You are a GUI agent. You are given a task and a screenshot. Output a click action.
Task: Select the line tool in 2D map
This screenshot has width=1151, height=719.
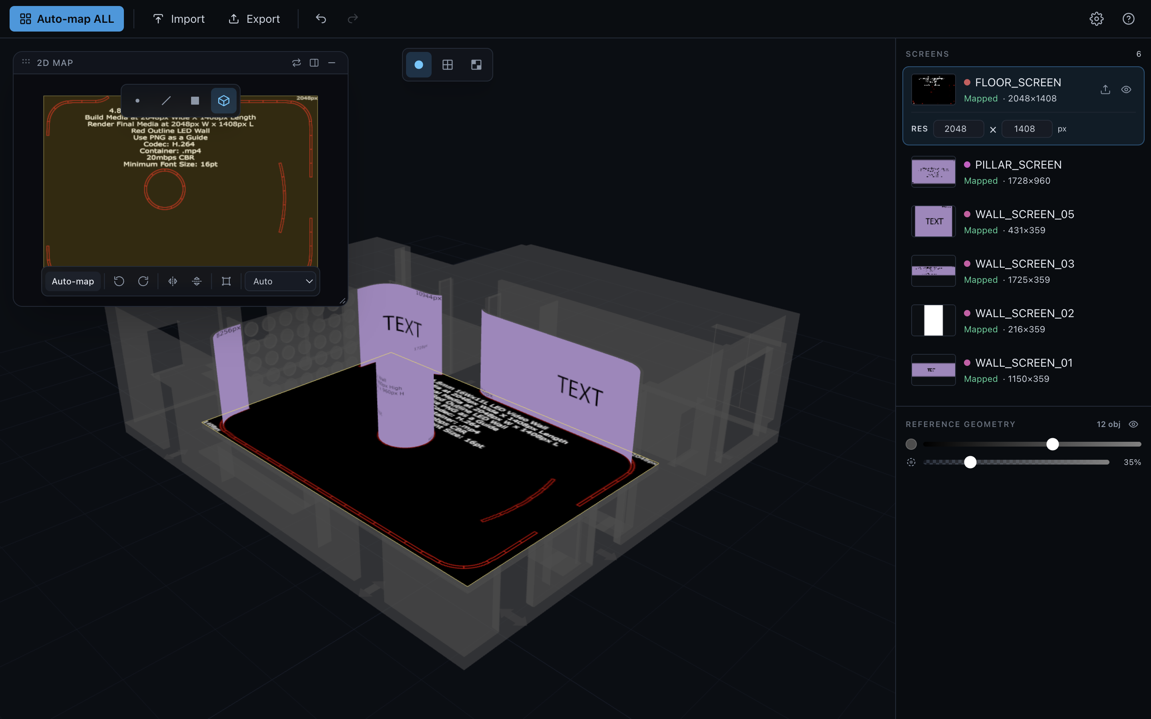(x=166, y=100)
